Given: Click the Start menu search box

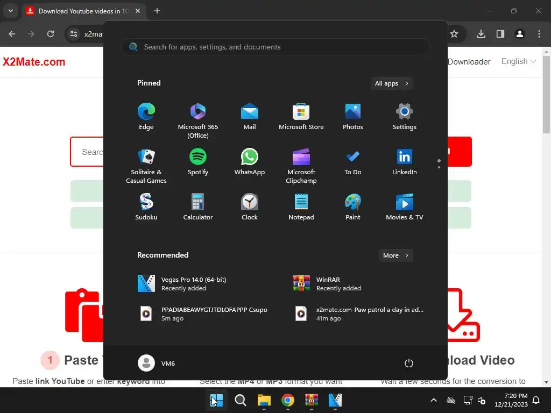Looking at the screenshot, I should (x=275, y=47).
